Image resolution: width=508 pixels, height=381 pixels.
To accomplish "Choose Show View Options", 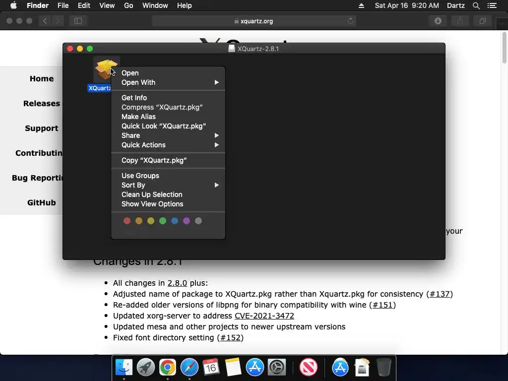I will 168,204.
